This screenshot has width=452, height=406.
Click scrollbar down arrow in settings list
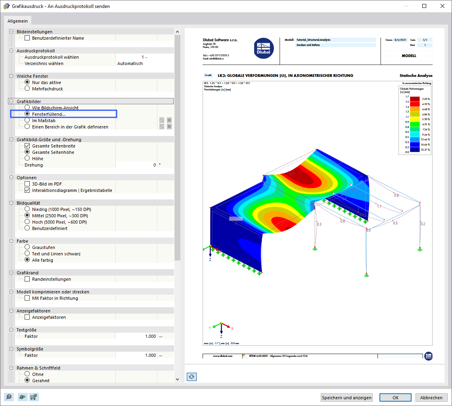click(x=177, y=379)
